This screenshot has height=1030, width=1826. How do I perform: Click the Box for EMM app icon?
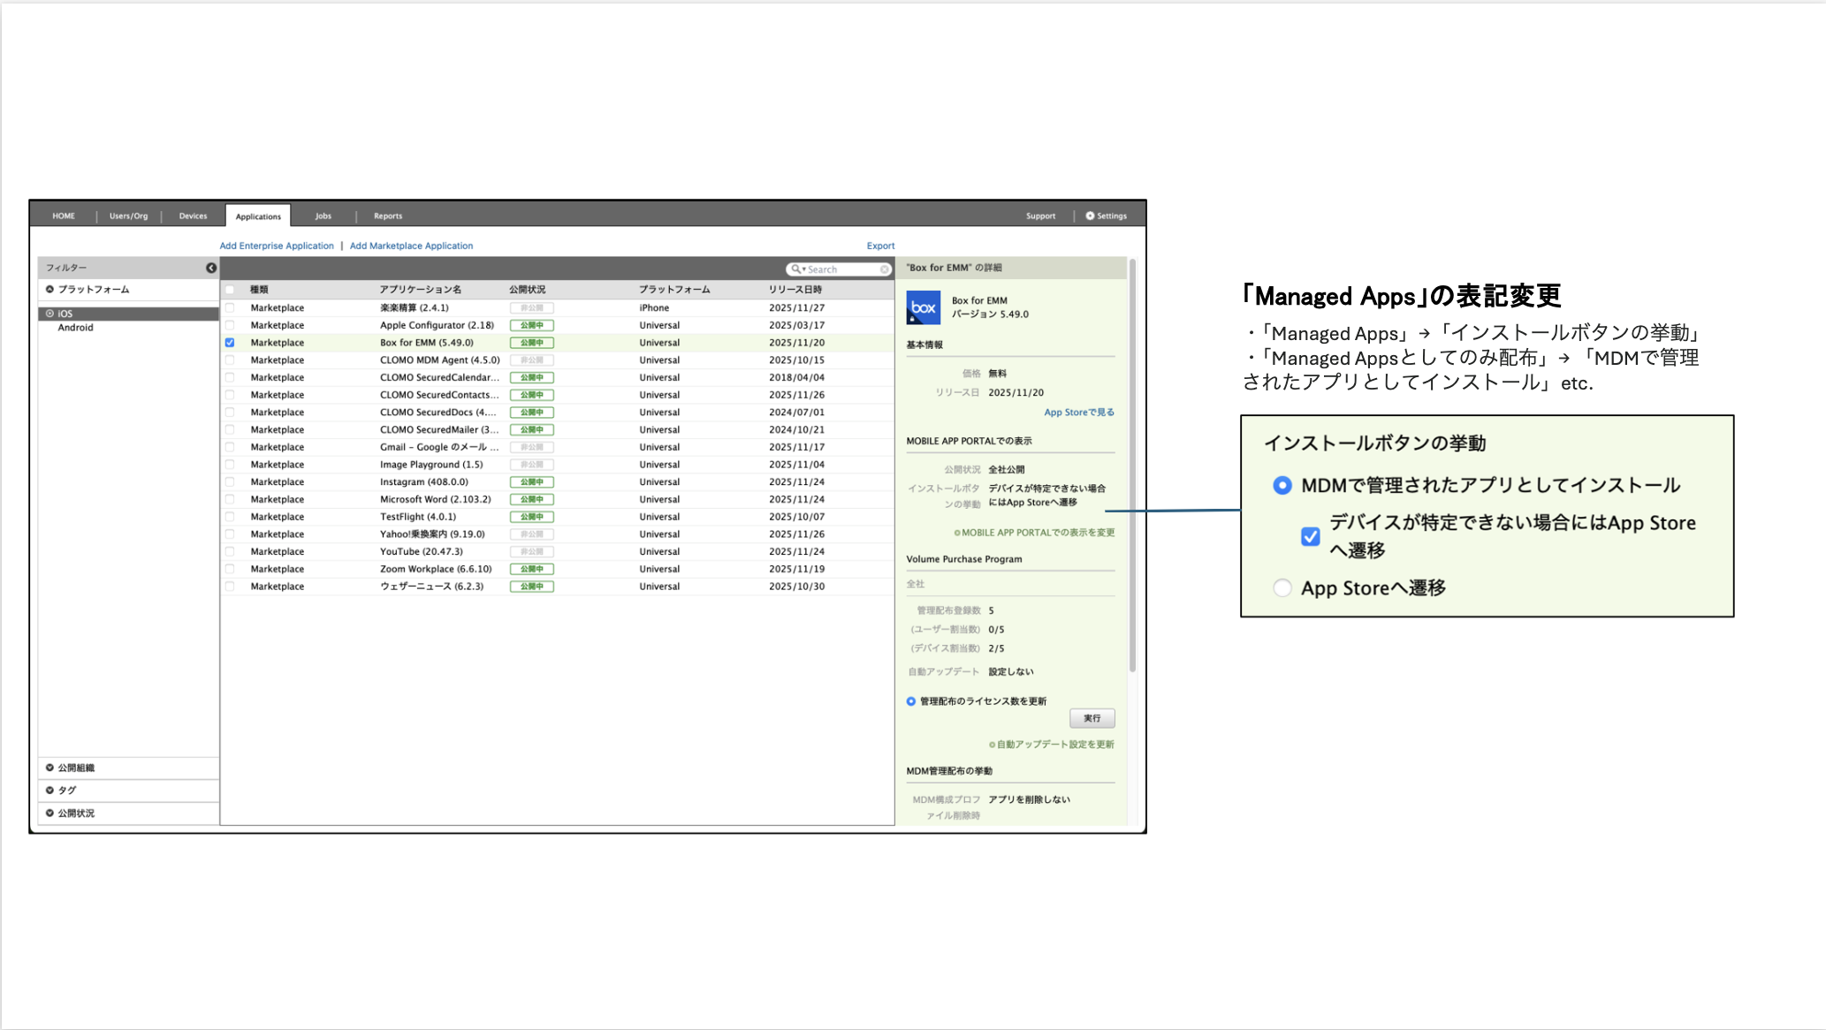pyautogui.click(x=923, y=307)
